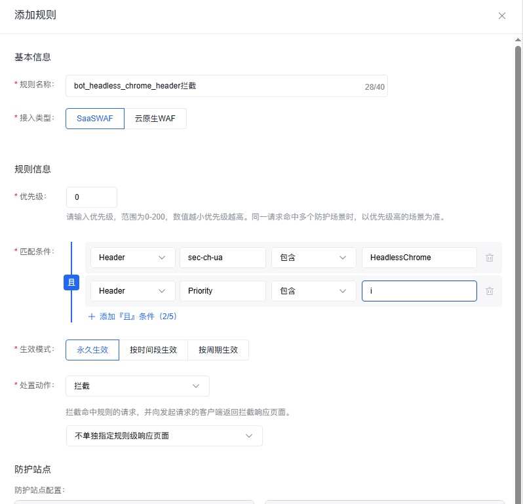Open the 处置动作 拦截 dropdown
The image size is (523, 504).
138,386
